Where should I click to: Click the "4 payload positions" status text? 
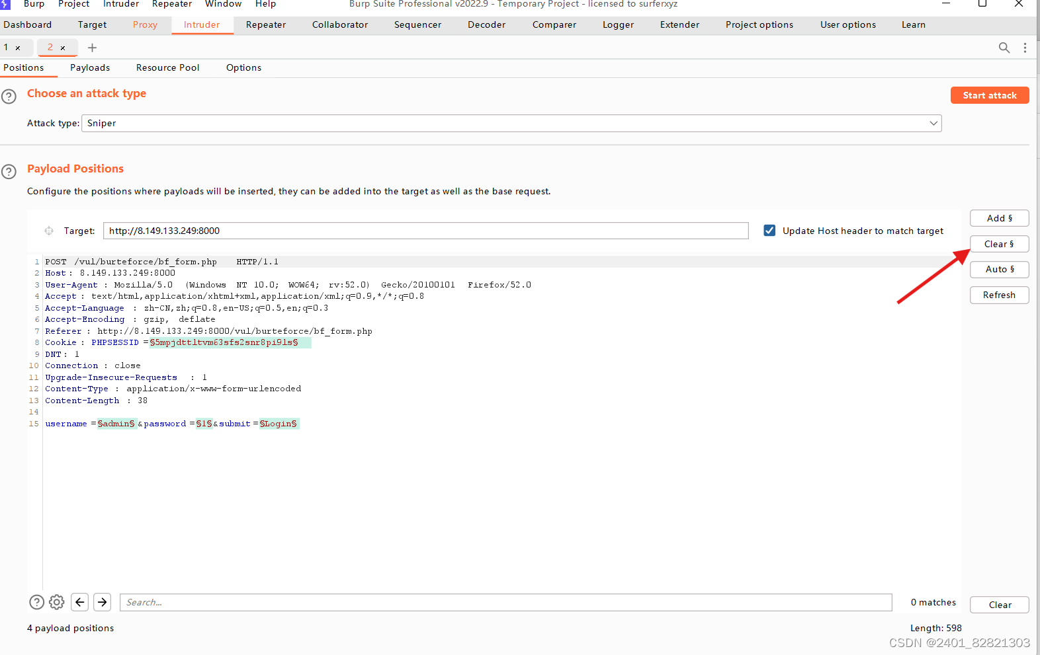tap(71, 628)
